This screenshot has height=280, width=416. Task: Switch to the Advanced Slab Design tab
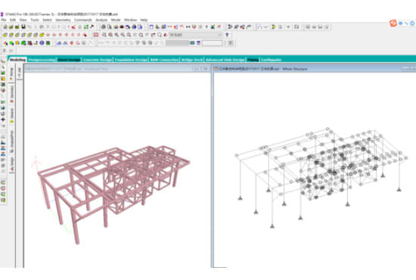click(x=225, y=60)
